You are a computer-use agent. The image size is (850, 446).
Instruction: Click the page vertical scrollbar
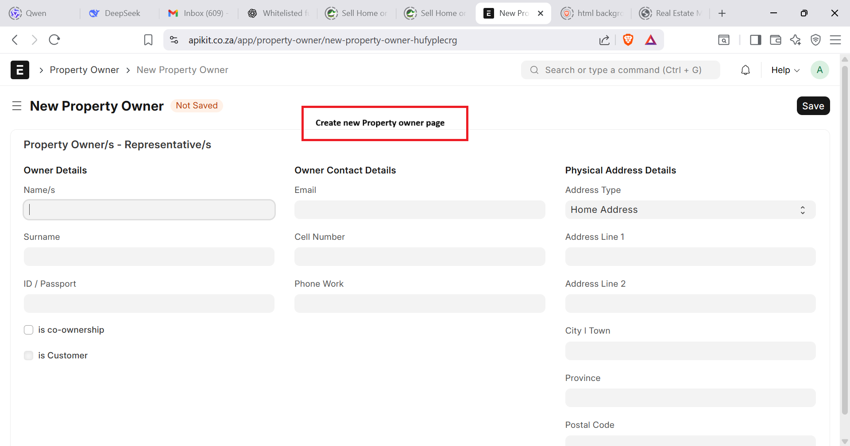(x=845, y=239)
